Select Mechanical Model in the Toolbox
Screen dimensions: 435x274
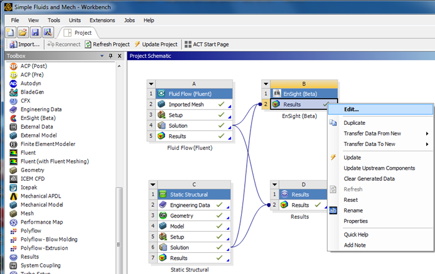tap(36, 204)
